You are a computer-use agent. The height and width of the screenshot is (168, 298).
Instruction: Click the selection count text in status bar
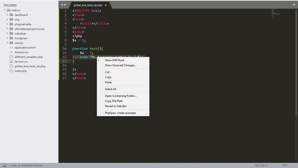tap(26, 165)
